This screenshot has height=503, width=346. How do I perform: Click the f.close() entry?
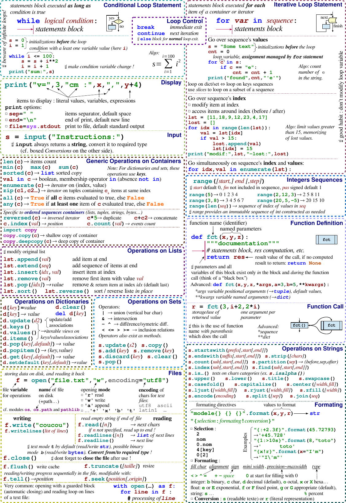20,458
